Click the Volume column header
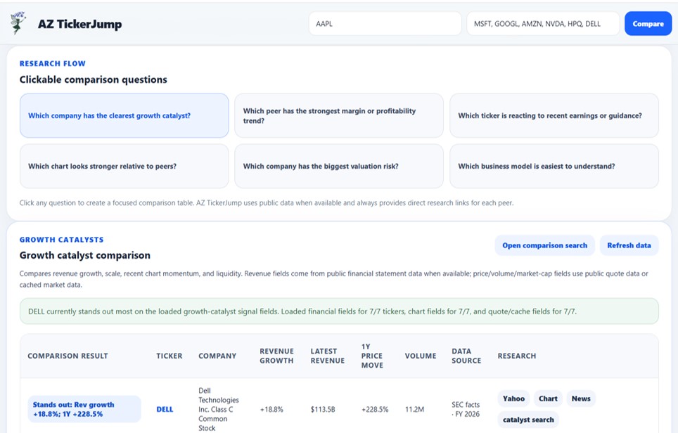678x433 pixels. [421, 356]
